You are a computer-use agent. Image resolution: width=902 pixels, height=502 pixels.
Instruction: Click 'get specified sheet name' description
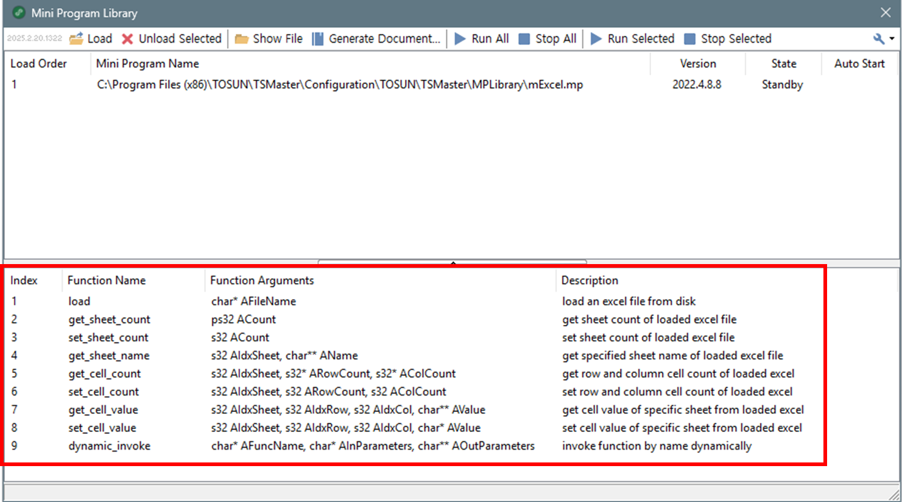pos(672,356)
